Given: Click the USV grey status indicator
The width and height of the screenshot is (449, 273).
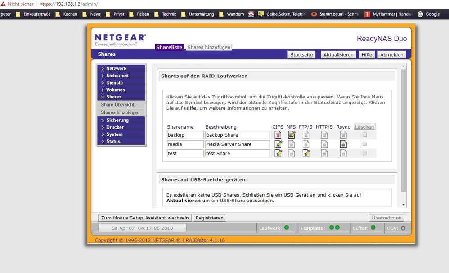Looking at the screenshot, I should 403,228.
